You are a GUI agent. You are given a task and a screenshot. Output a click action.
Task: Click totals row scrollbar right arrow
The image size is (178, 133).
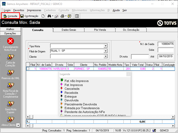pyautogui.click(x=173, y=125)
